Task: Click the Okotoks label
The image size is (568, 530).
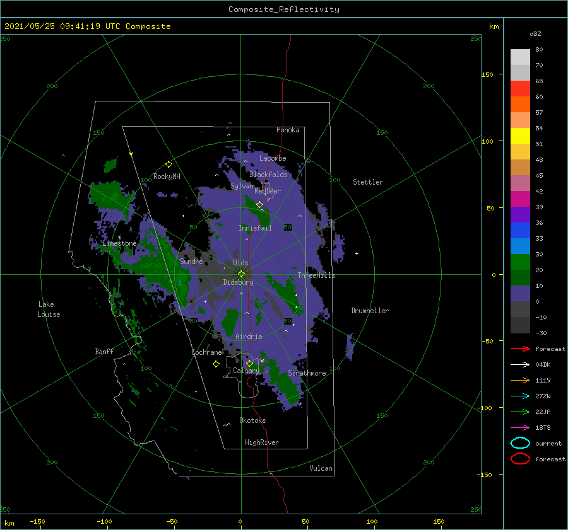Action: point(252,420)
